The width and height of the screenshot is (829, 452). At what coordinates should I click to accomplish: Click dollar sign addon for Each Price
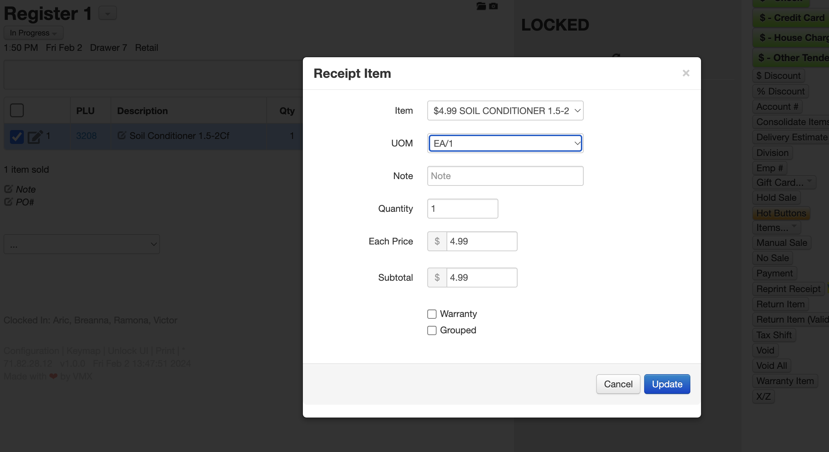[x=437, y=241]
